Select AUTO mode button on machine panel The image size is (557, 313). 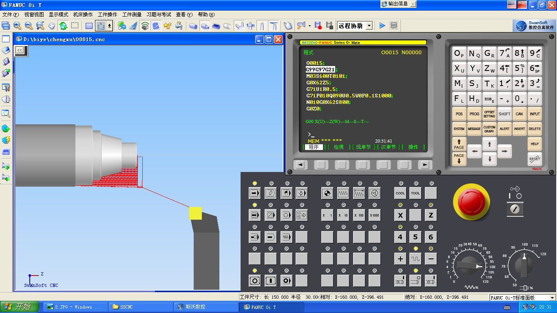pyautogui.click(x=255, y=193)
